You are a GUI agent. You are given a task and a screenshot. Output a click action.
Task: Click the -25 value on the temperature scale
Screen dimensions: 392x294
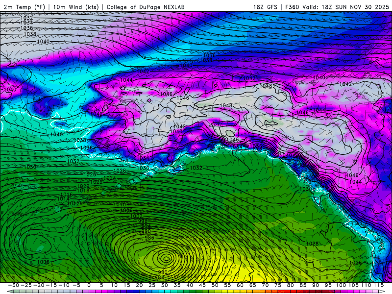click(x=26, y=285)
